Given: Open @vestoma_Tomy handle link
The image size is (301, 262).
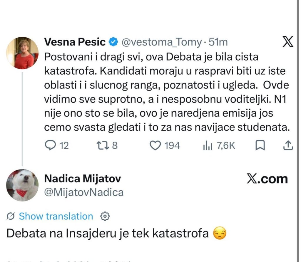Looking at the screenshot, I should 162,42.
